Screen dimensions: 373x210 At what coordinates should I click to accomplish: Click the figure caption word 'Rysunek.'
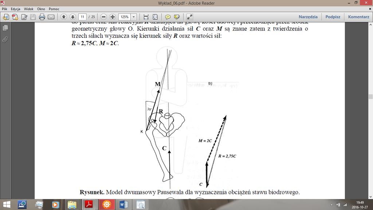pos(92,192)
